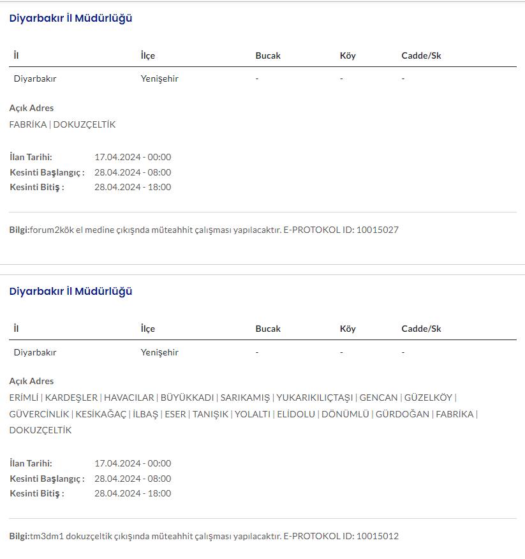Click KESİKAĞAÇ neighborhood name

(100, 414)
